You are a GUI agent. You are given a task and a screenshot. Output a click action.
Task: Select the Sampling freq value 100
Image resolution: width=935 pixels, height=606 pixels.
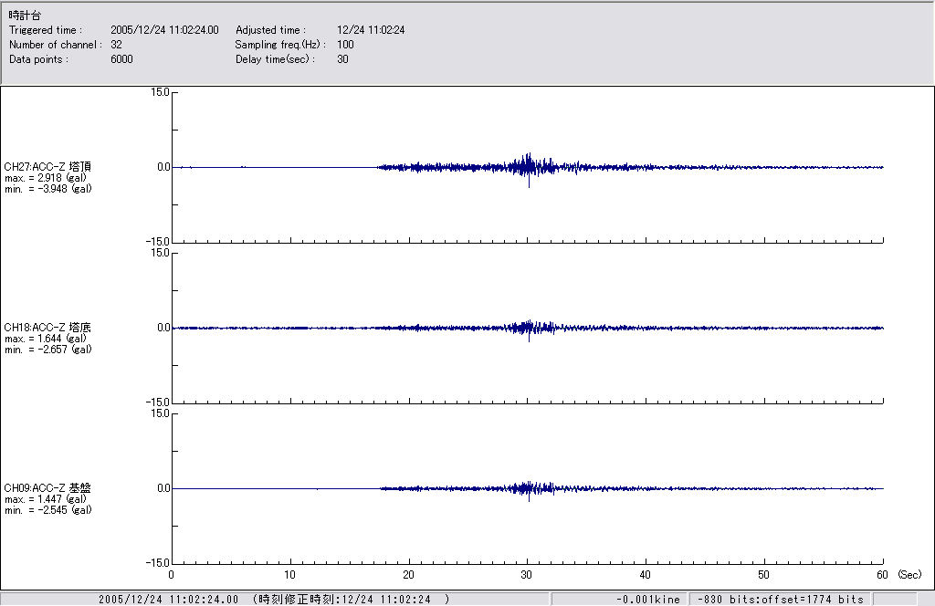[345, 45]
